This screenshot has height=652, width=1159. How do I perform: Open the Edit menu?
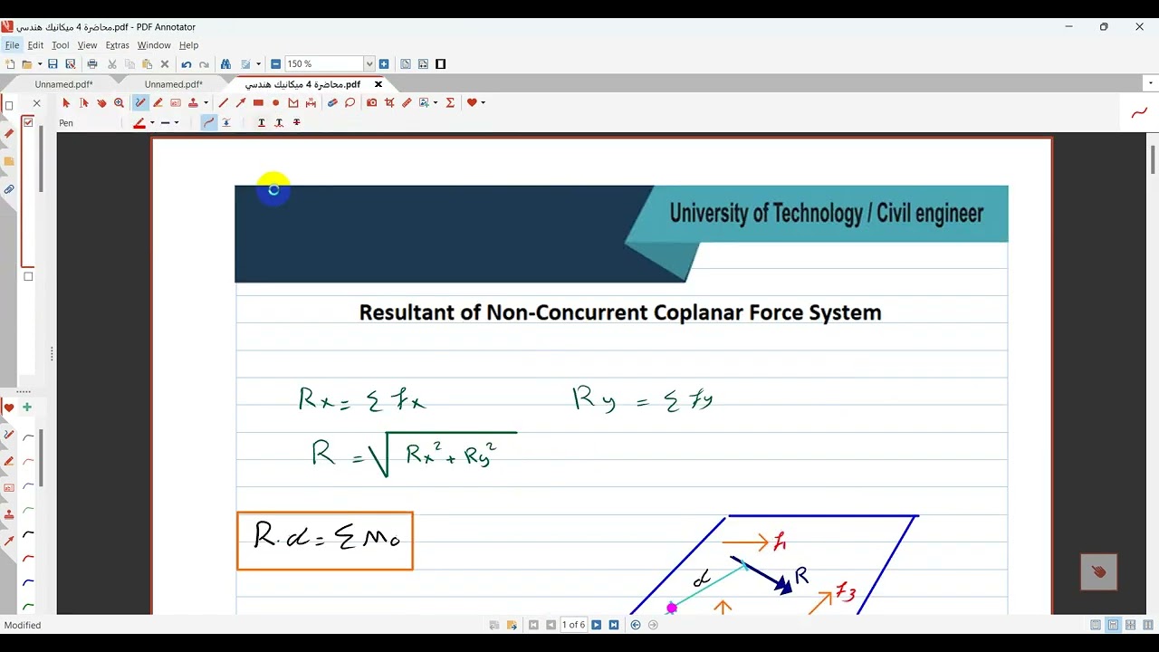pos(35,45)
